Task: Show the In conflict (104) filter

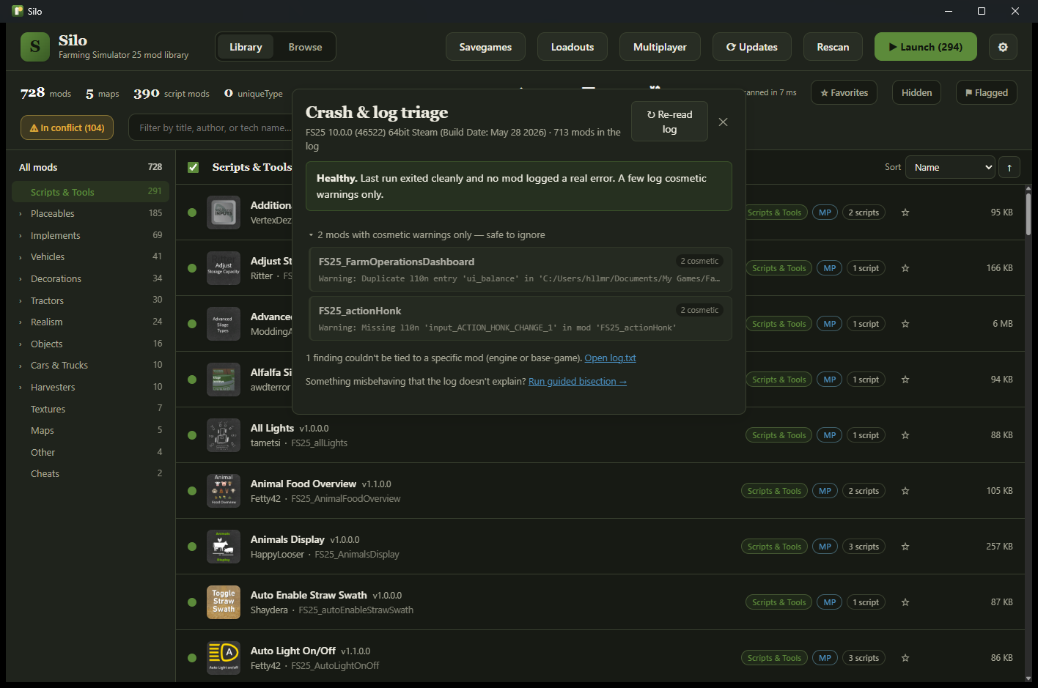Action: tap(67, 127)
